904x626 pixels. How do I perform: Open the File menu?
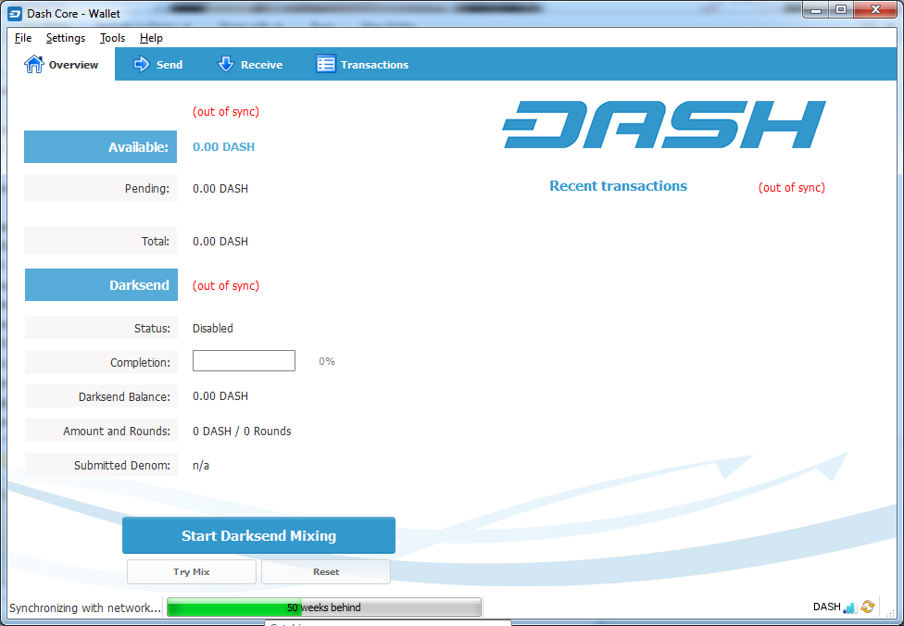click(23, 38)
